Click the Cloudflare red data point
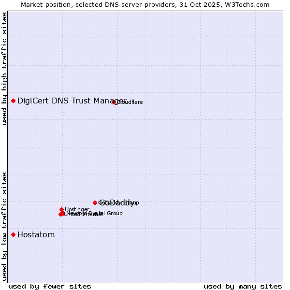This screenshot has width=290, height=290. 114,102
